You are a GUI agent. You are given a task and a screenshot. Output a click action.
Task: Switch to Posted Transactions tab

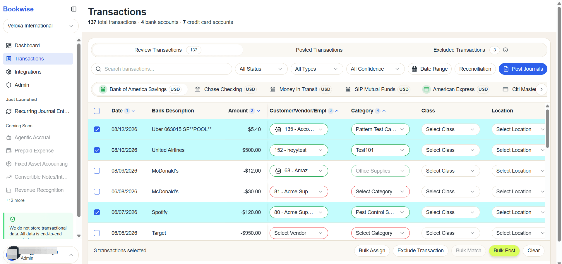click(319, 50)
